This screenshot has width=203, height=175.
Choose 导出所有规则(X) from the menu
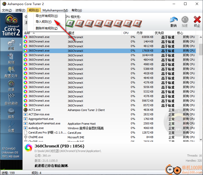[47, 16]
